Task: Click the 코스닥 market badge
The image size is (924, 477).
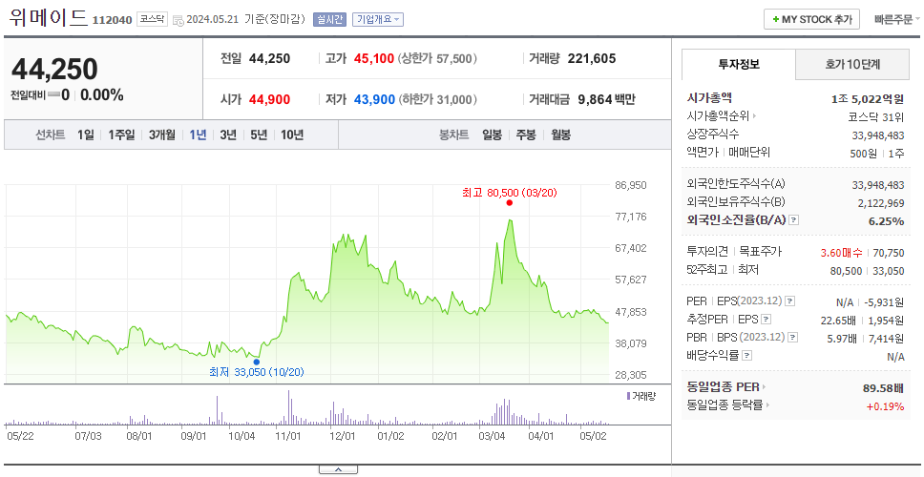Action: point(153,19)
